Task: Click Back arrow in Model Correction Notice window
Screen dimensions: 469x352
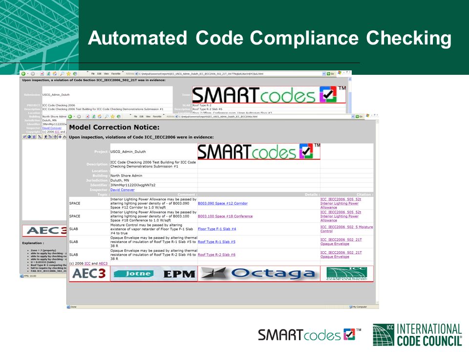Action: pyautogui.click(x=70, y=116)
